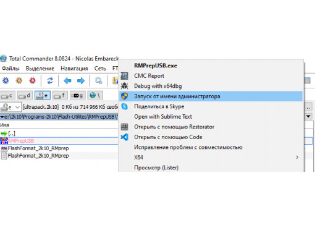Image resolution: width=315 pixels, height=225 pixels.
Task: Click the current path bar e:\2k10\Programs-2k10
Action: (59, 117)
